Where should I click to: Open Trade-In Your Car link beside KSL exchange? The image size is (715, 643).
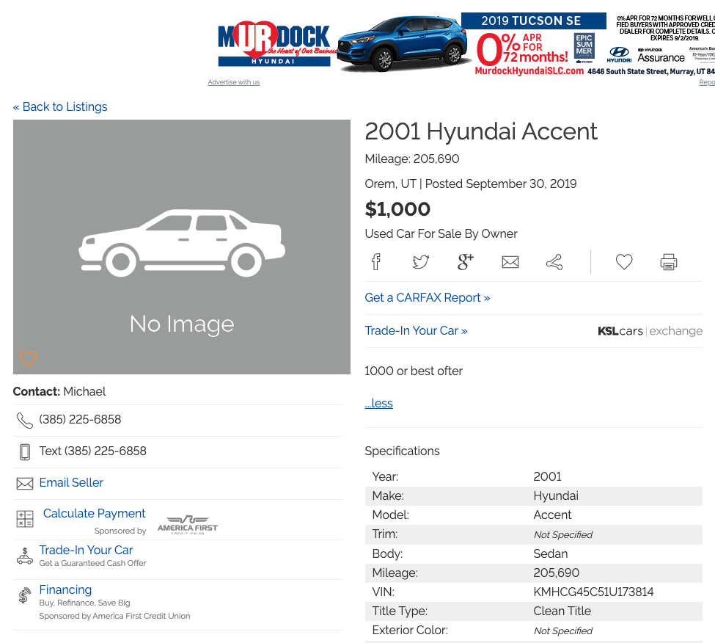(x=416, y=330)
